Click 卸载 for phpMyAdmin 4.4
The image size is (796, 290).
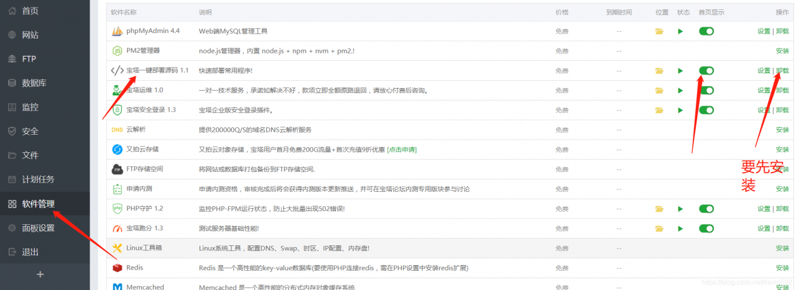(782, 31)
